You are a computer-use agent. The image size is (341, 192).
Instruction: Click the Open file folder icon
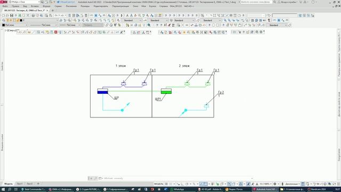click(7, 15)
